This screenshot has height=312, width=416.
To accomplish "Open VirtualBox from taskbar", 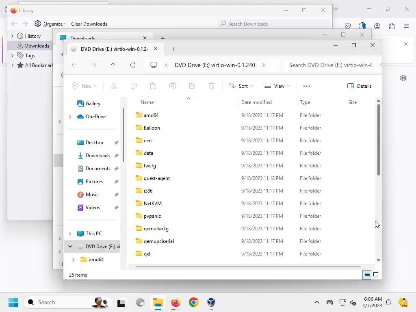I will tap(211, 302).
